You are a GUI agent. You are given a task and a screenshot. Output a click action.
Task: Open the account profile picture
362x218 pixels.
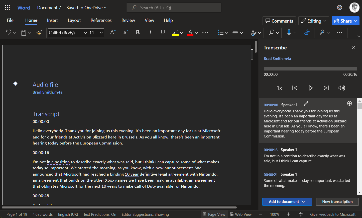point(354,8)
